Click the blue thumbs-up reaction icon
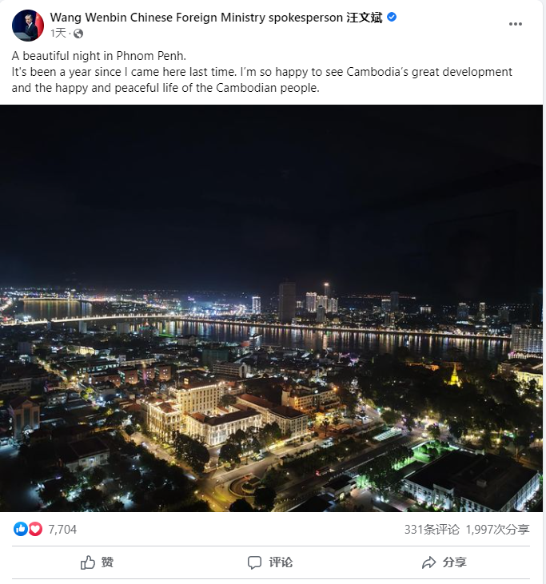Image resolution: width=546 pixels, height=584 pixels. [21, 529]
